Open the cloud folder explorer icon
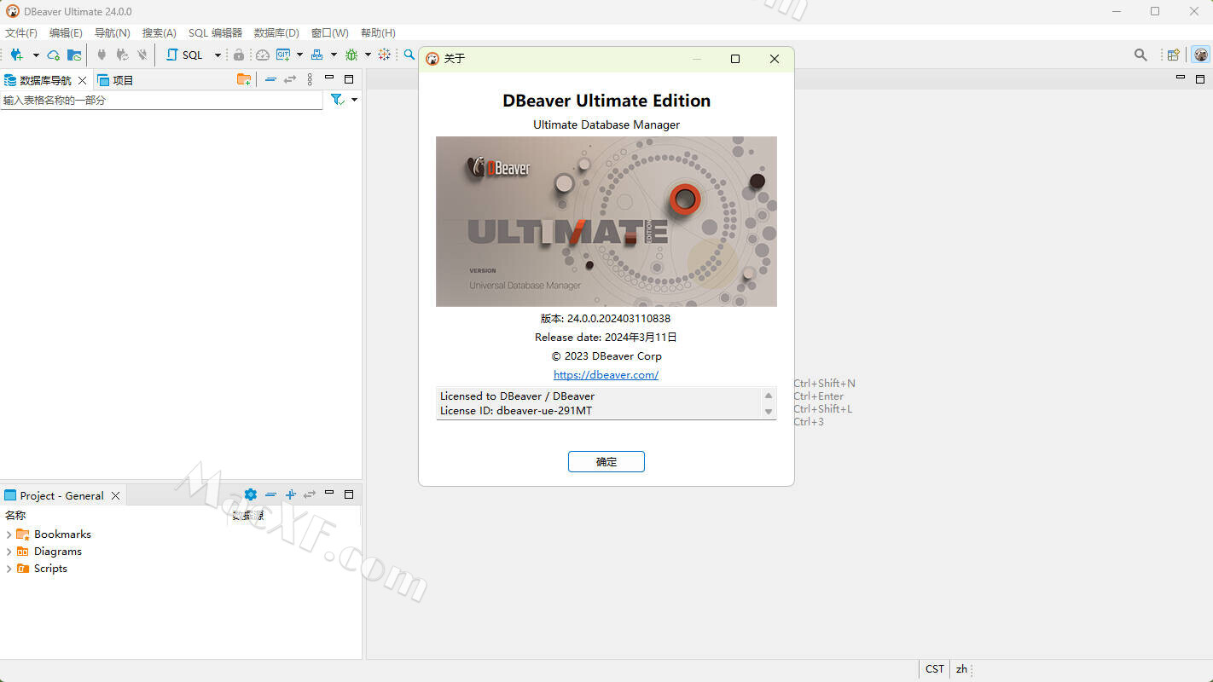 point(74,55)
